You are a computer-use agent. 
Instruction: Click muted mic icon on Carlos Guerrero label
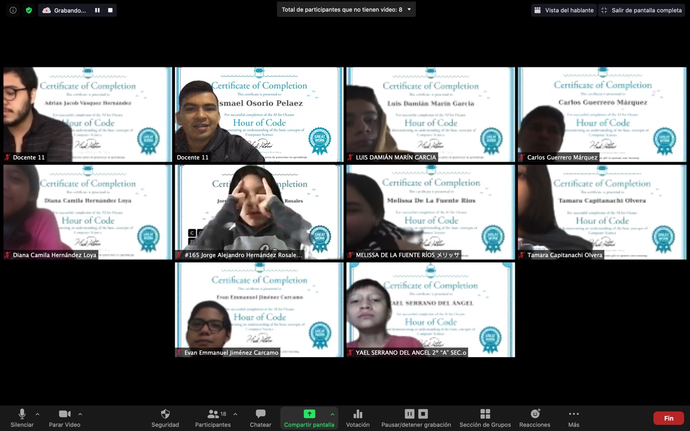(522, 157)
